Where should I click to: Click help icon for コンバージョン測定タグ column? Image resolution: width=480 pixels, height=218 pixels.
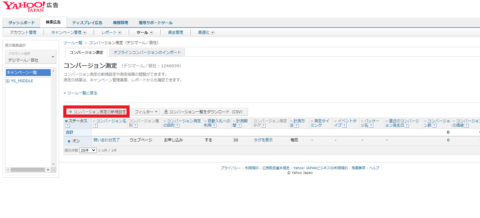pos(263,126)
